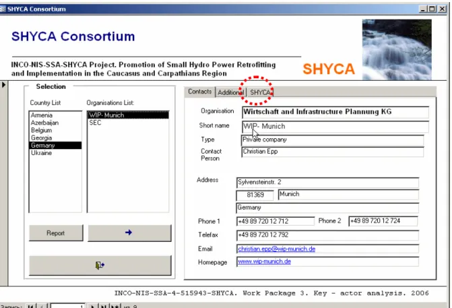This screenshot has height=308, width=452.
Task: Select Azerbaijan in Country List
Action: coord(55,123)
